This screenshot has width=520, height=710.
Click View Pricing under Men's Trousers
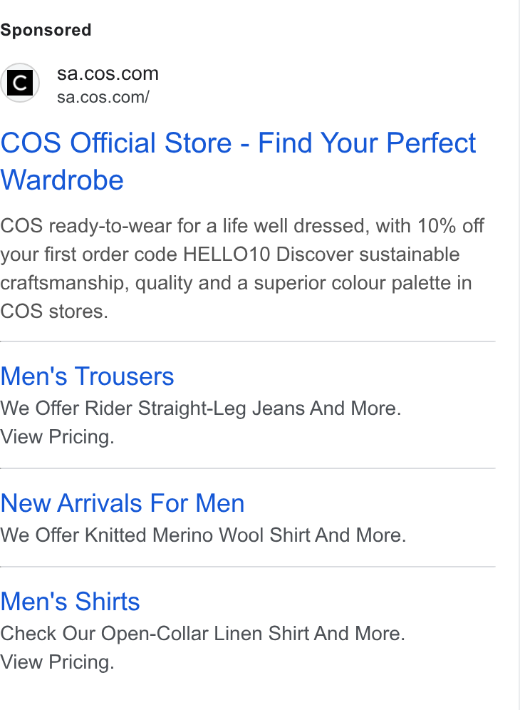point(57,437)
